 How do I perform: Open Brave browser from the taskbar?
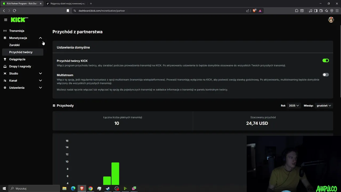pos(82,189)
